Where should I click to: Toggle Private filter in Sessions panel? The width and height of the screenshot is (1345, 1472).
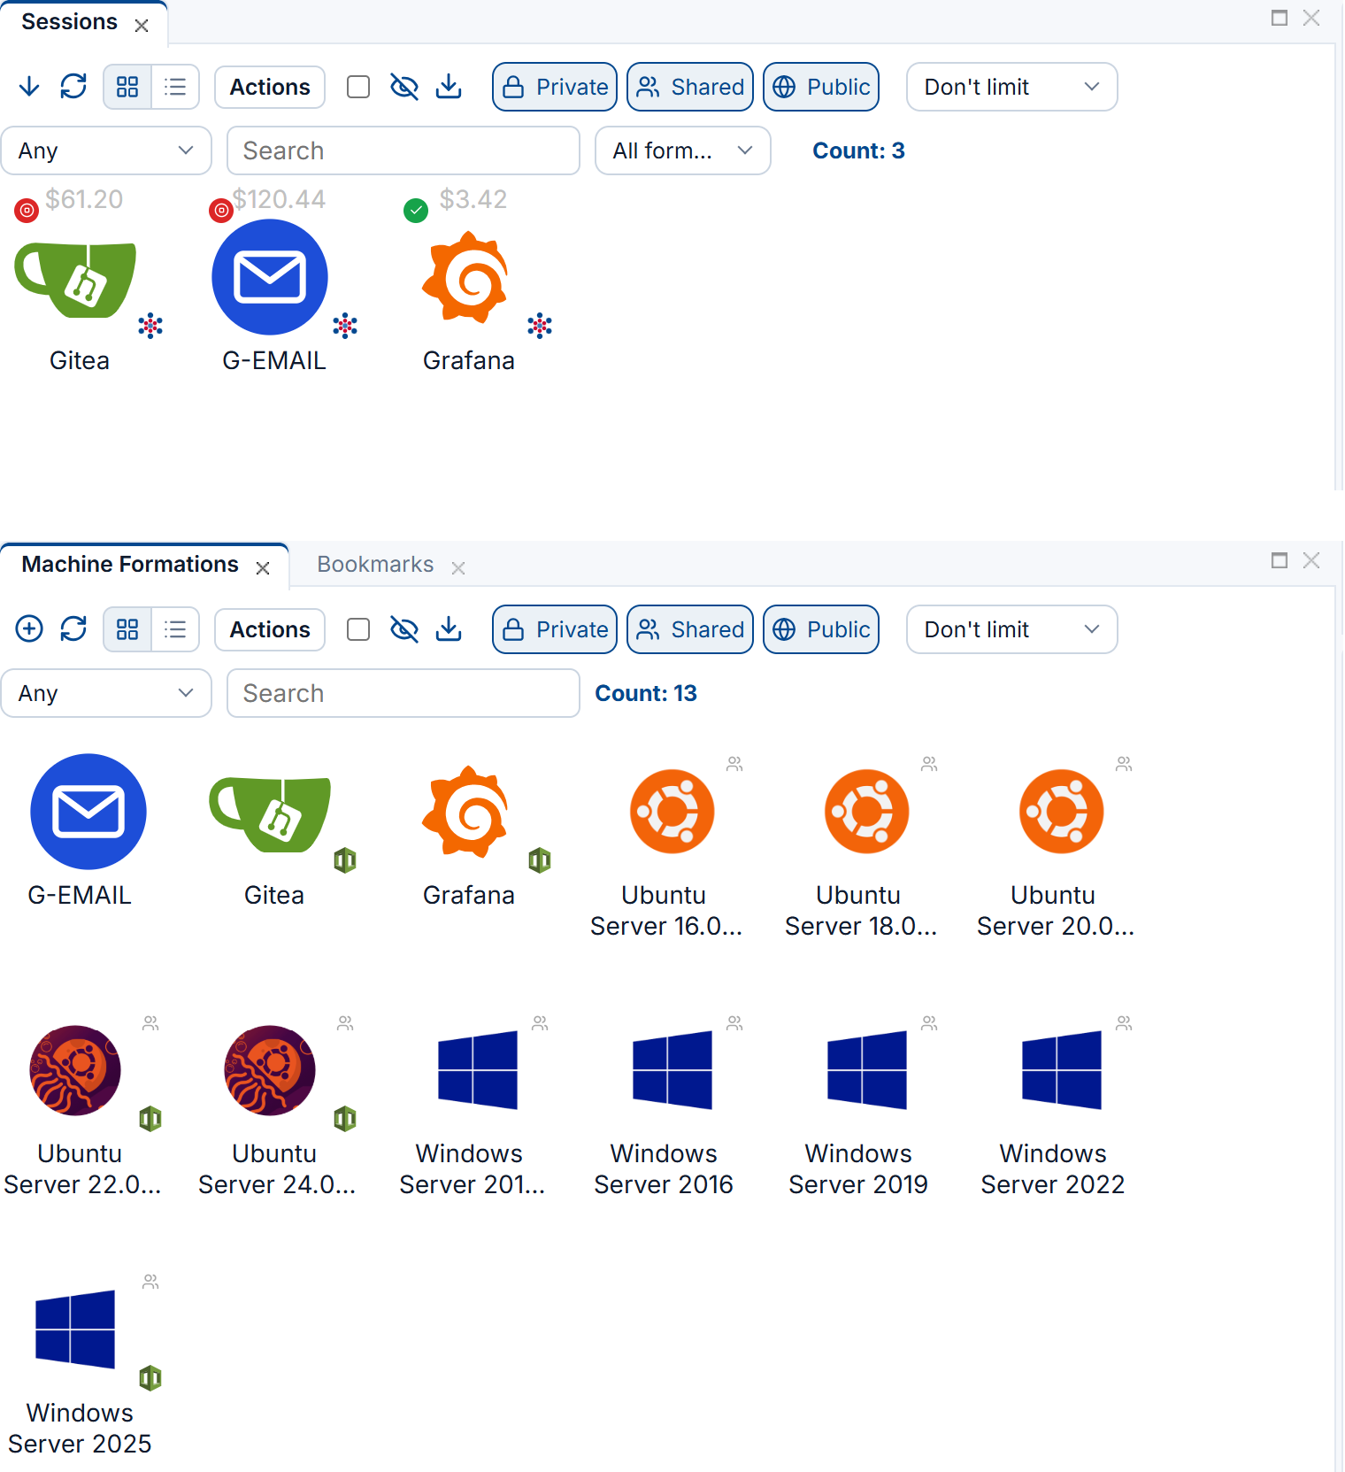(x=555, y=87)
